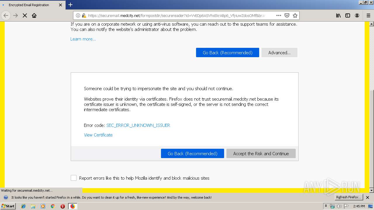
Task: Open the Learn more link
Action: [x=83, y=39]
